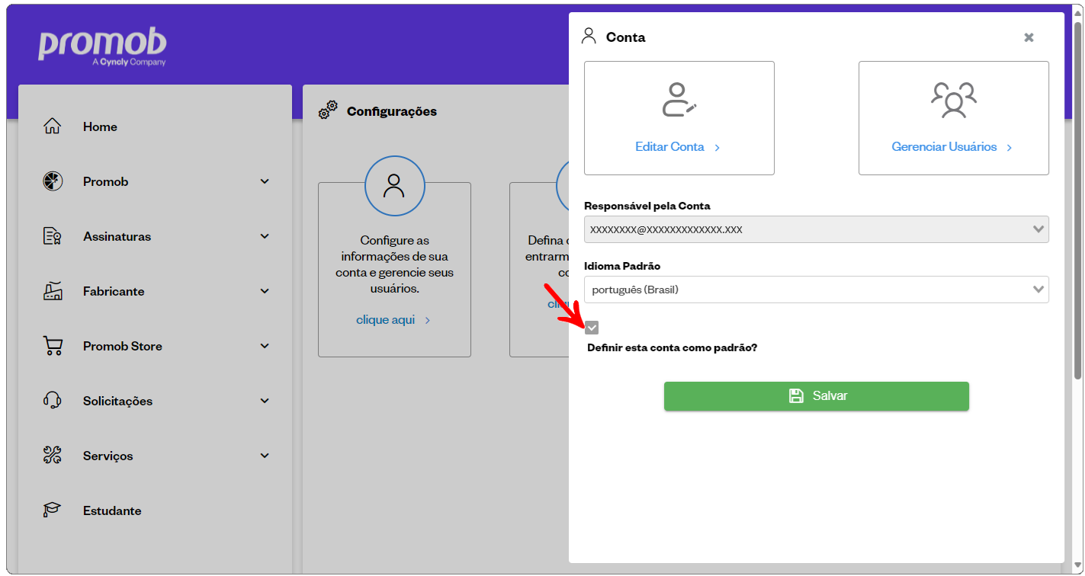
Task: Click the Promob circular logo icon
Action: click(x=52, y=181)
